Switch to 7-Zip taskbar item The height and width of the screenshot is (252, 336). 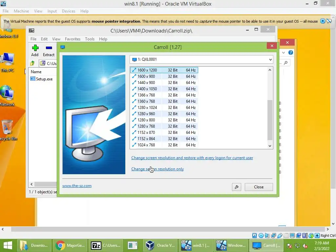pos(106,245)
